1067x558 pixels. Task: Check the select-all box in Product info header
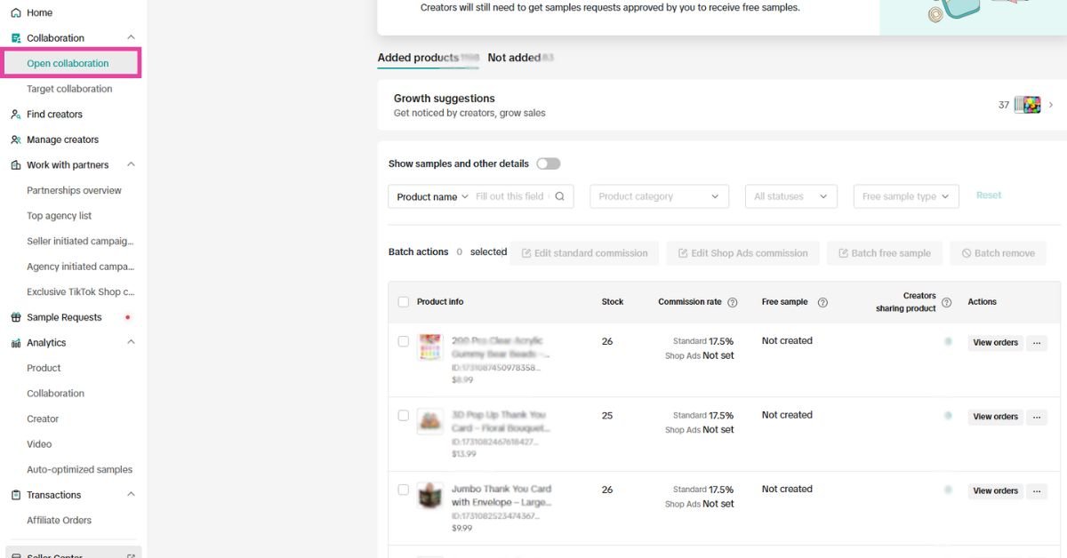coord(404,302)
